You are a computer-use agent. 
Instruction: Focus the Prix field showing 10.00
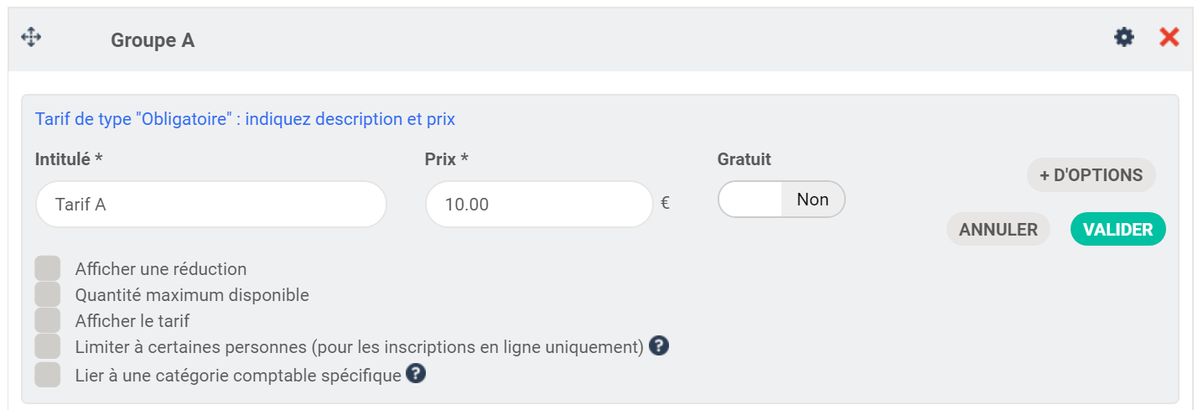pos(538,204)
